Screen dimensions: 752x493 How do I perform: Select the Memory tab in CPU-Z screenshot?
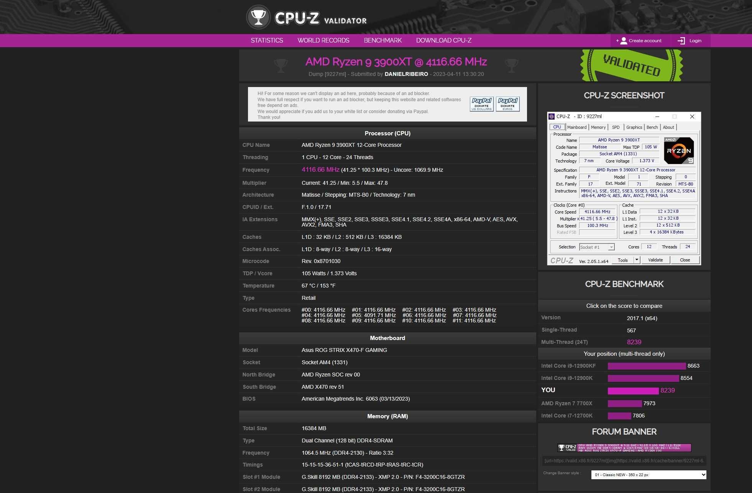tap(598, 127)
